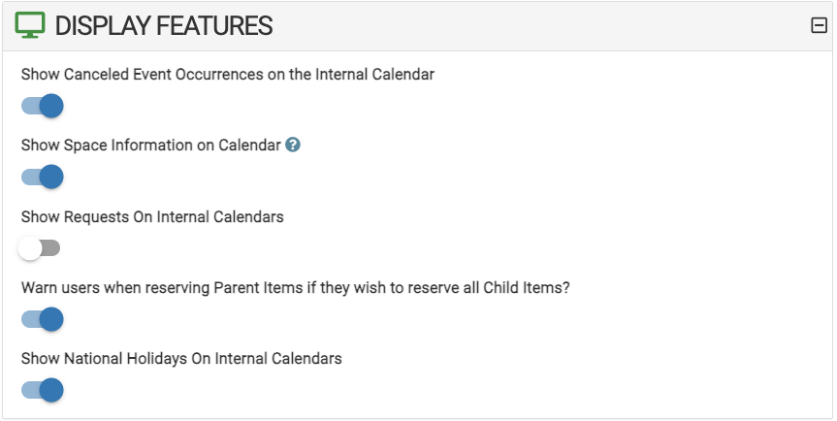Click the white knob of the Show Requests switch
837x421 pixels.
click(30, 248)
